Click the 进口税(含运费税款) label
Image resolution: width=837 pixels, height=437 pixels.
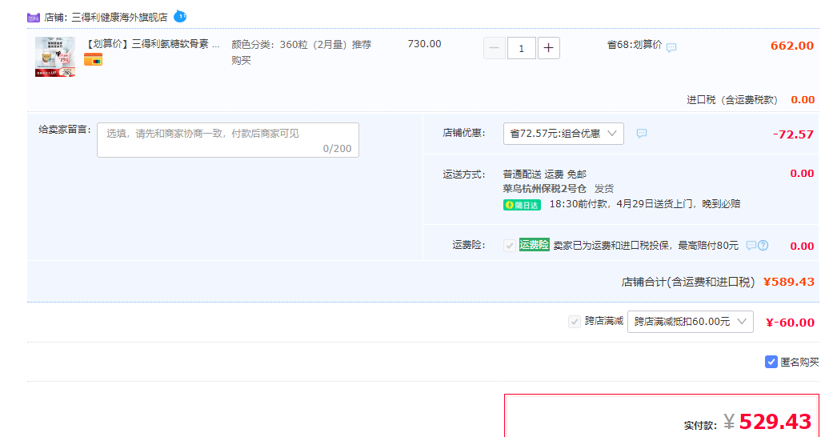tap(731, 100)
